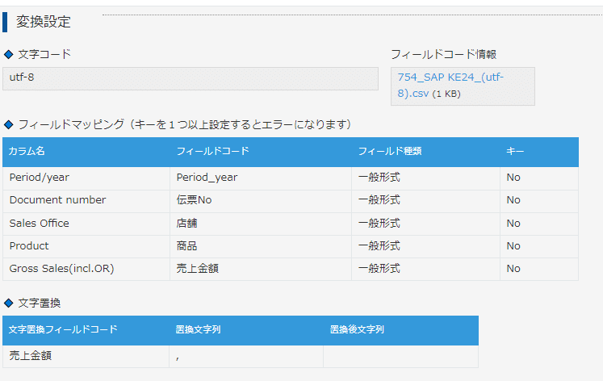This screenshot has width=603, height=381.
Task: Click the utf-8 character code field
Action: point(191,79)
